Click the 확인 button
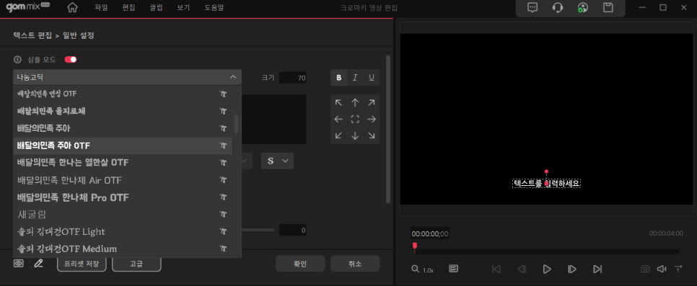The image size is (697, 286). [300, 264]
